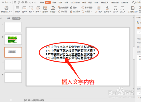Screen dimensions: 141x102
Task: Select slide 2 thumbnail with green image
Action: pos(13,40)
